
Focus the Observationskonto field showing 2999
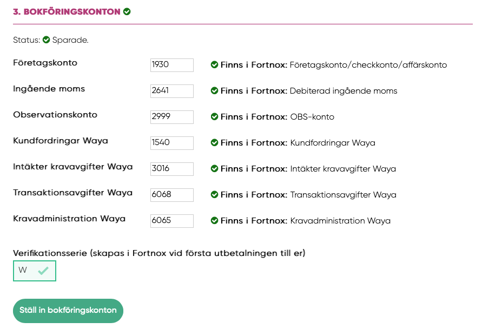tap(172, 117)
